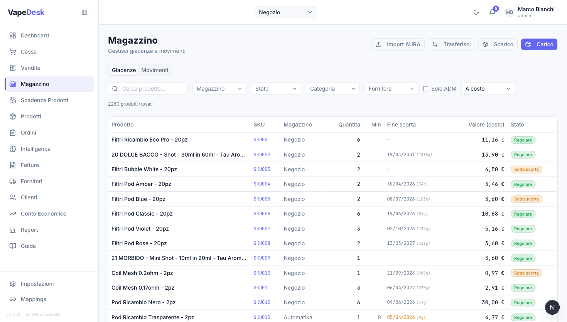Click the Fornitori truck icon
This screenshot has height=322, width=567.
click(x=13, y=181)
